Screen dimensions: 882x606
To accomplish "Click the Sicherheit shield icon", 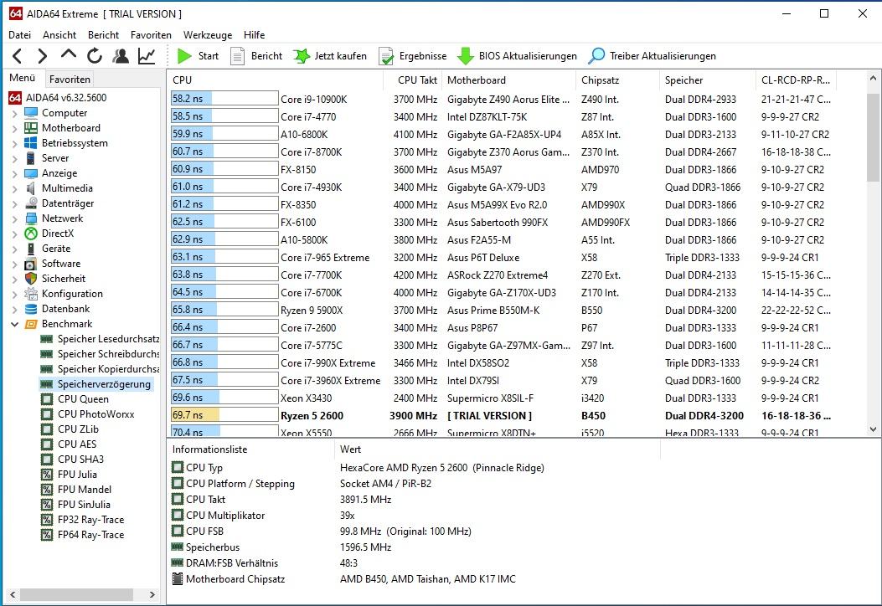I will point(31,279).
